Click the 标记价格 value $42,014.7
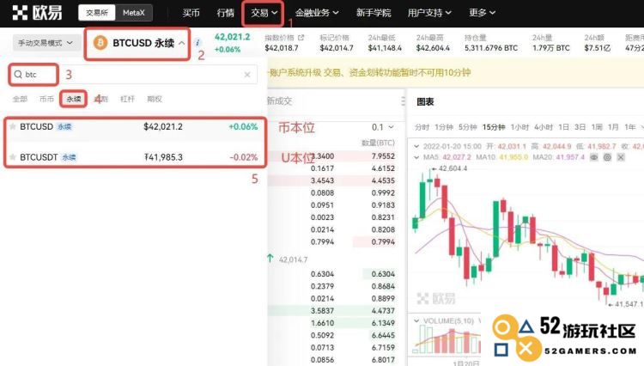Viewport: 644px width, 366px height. (x=337, y=48)
